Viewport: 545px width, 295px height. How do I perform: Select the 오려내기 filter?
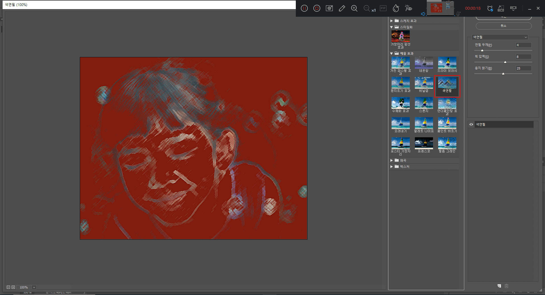tap(400, 123)
